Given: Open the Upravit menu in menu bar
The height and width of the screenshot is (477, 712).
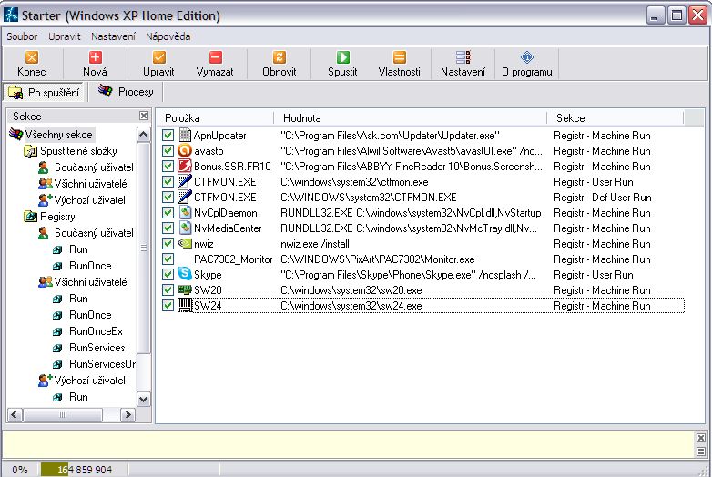Looking at the screenshot, I should (x=65, y=36).
